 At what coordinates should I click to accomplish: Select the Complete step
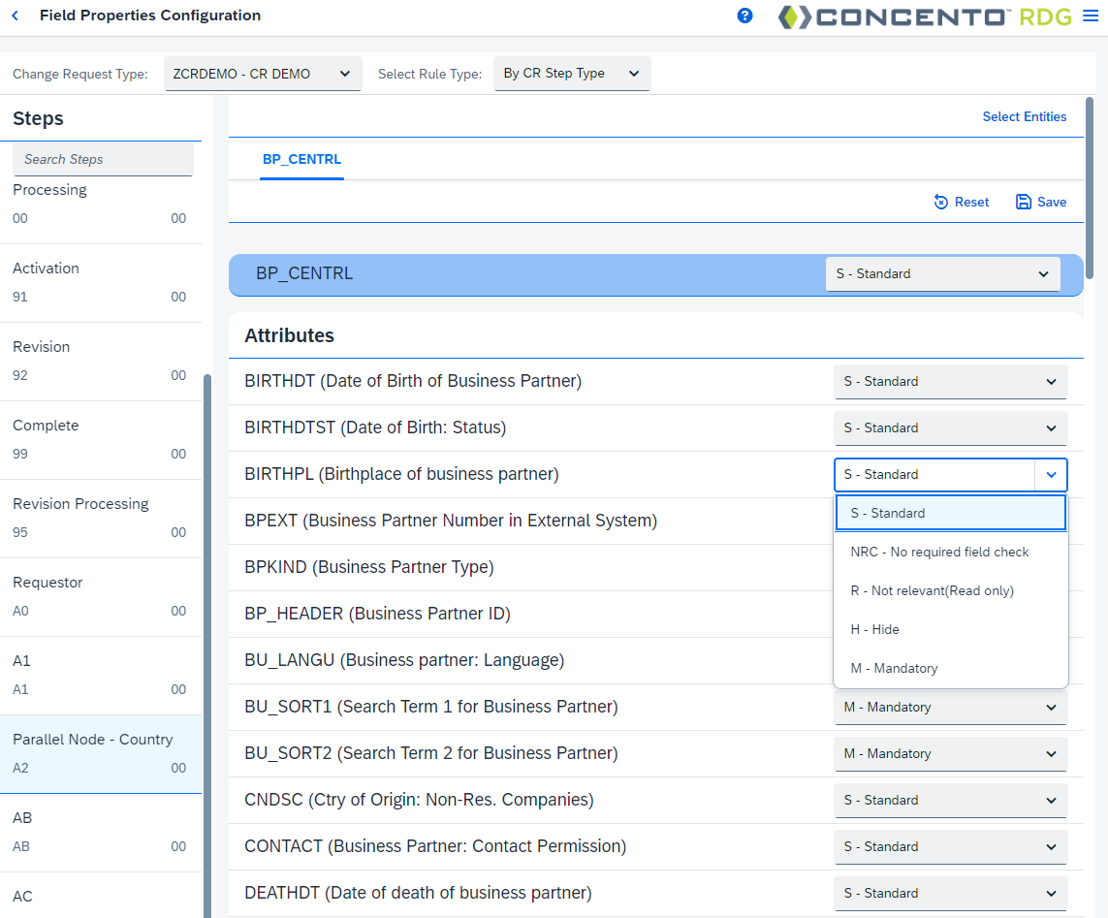(101, 439)
